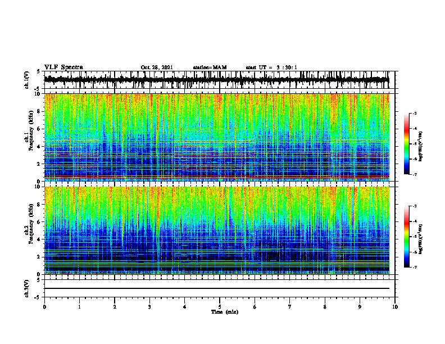Click the "-5" tick on ch.3(V) axis

pyautogui.click(x=38, y=297)
